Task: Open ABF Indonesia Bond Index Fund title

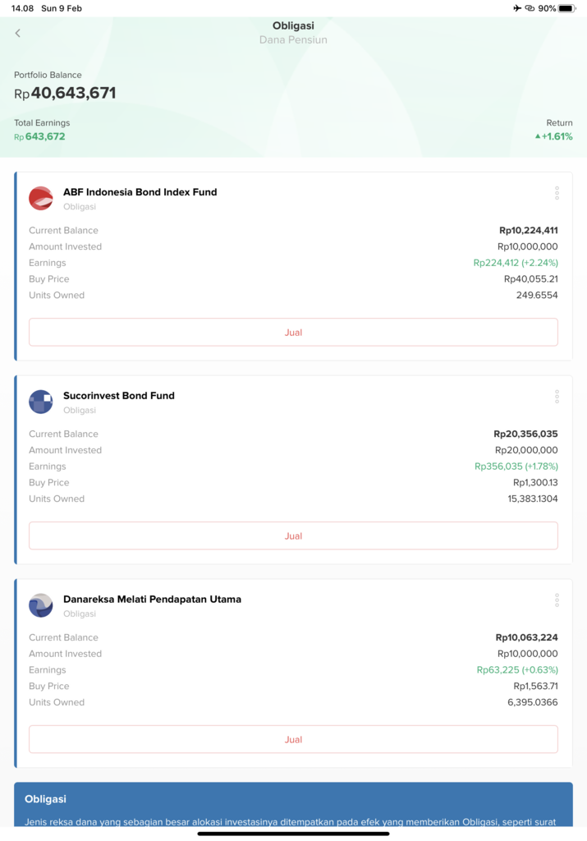Action: (140, 192)
